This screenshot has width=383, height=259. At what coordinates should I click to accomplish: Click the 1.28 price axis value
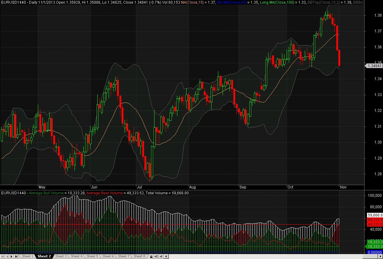pos(378,174)
